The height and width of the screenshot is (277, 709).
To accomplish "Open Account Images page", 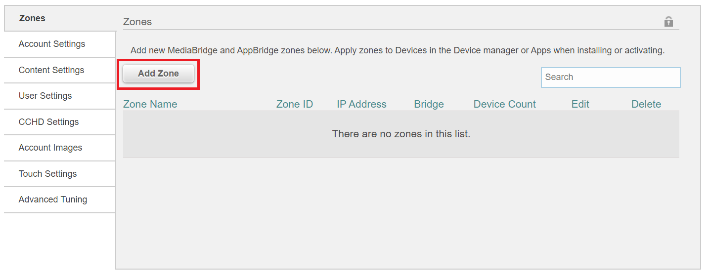I will [x=50, y=148].
